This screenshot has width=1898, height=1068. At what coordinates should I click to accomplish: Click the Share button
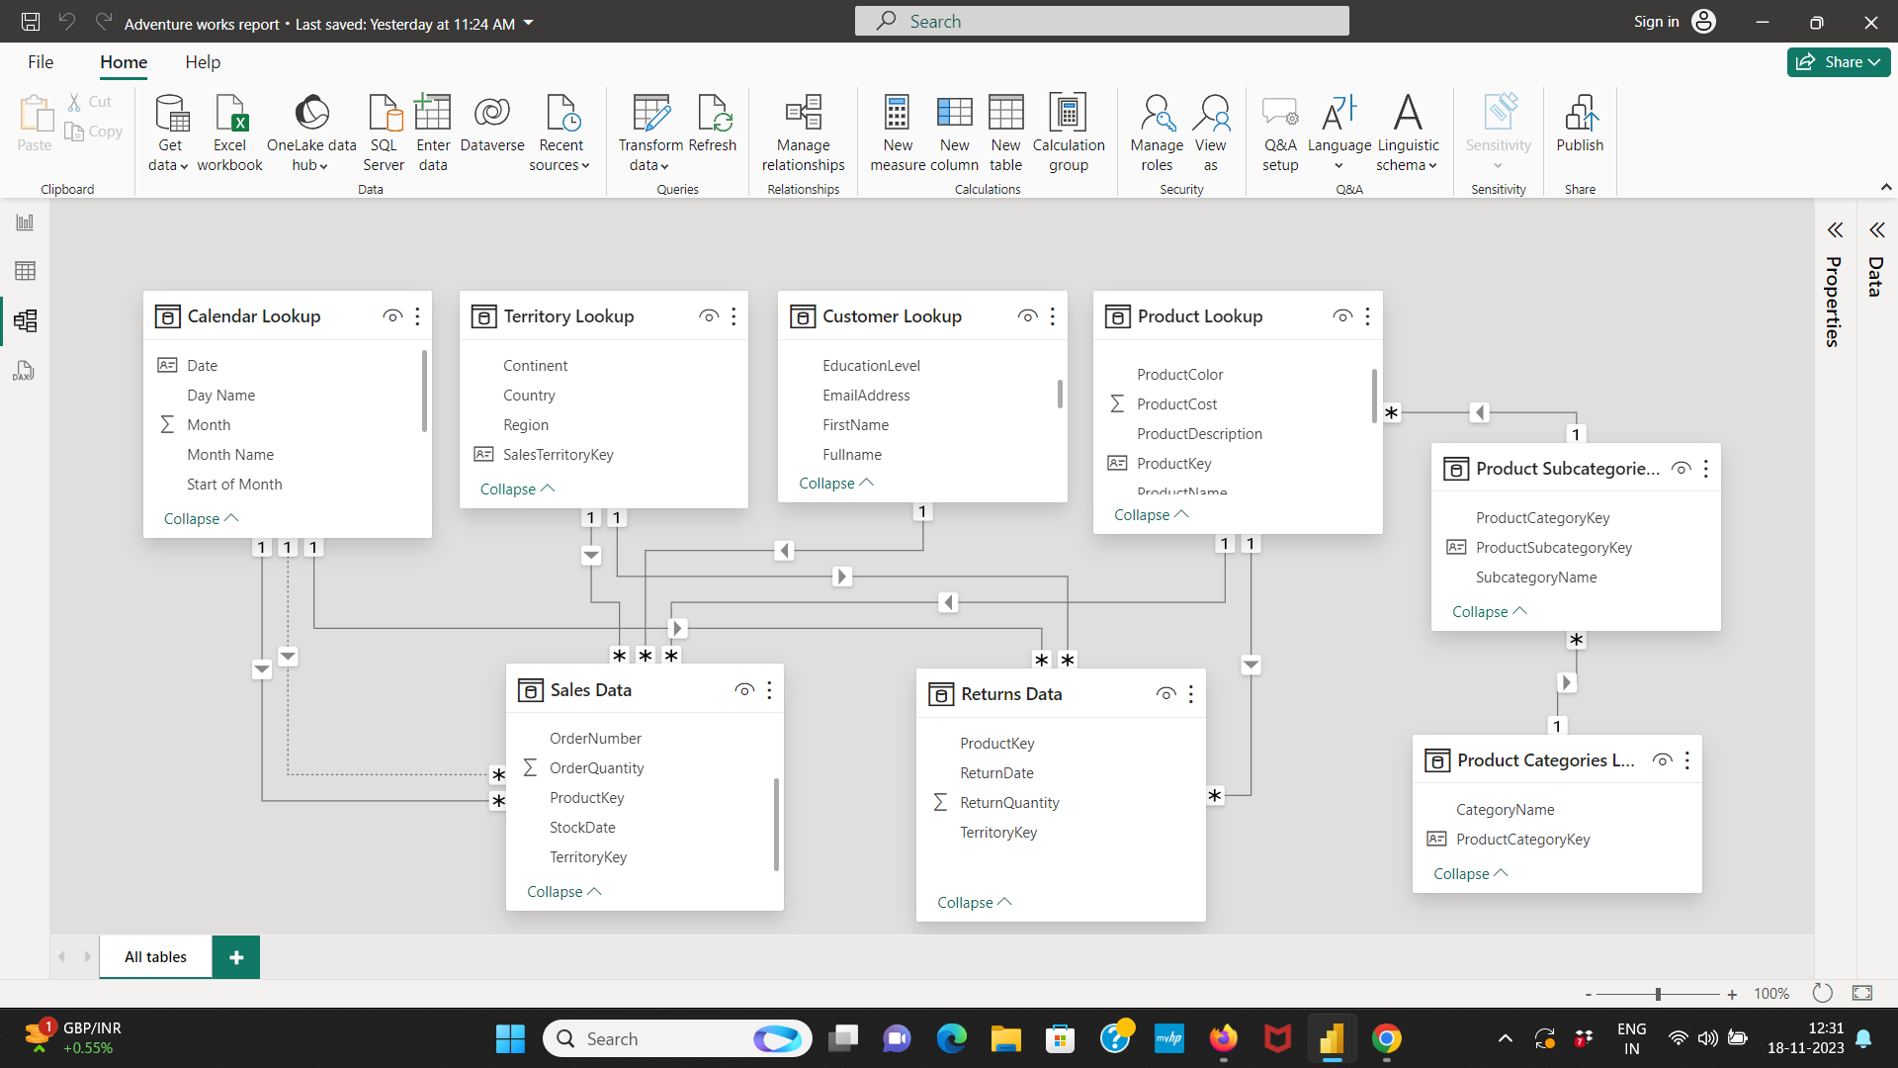point(1838,61)
